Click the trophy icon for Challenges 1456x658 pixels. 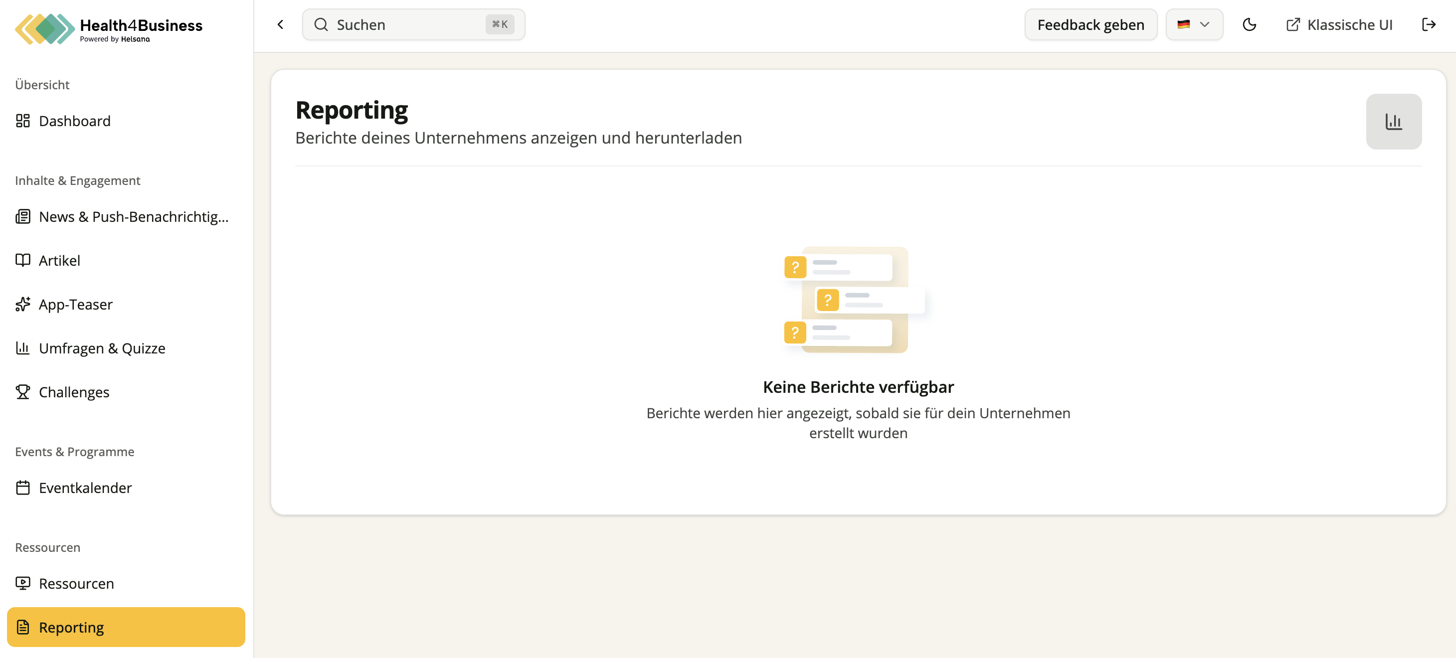point(22,392)
